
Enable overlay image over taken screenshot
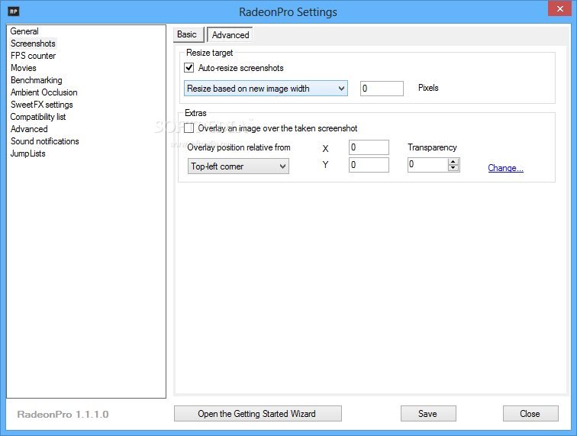[x=189, y=128]
